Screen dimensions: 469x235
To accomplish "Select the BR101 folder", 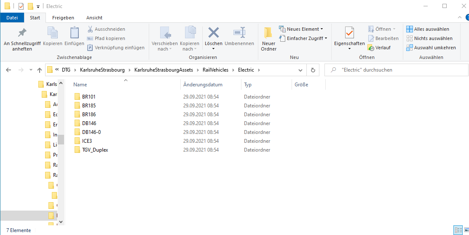I will click(88, 97).
